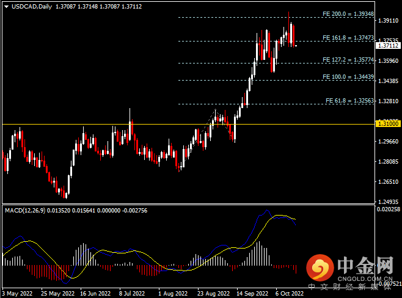This screenshot has height=298, width=402.
Task: Click the 1.39110 price axis value
Action: pos(389,21)
